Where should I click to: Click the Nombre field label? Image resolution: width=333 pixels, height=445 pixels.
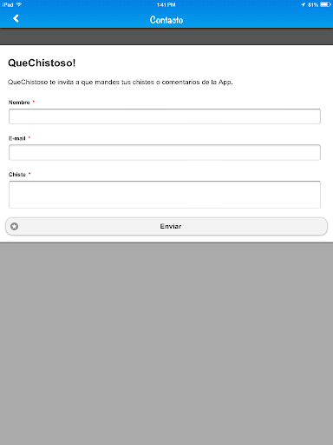click(x=19, y=103)
